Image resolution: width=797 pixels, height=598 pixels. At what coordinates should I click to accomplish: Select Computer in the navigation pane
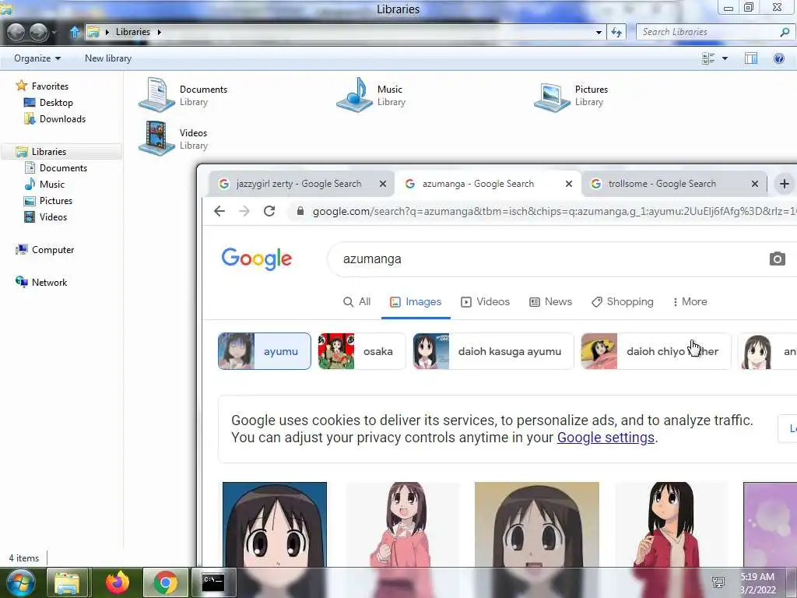52,250
